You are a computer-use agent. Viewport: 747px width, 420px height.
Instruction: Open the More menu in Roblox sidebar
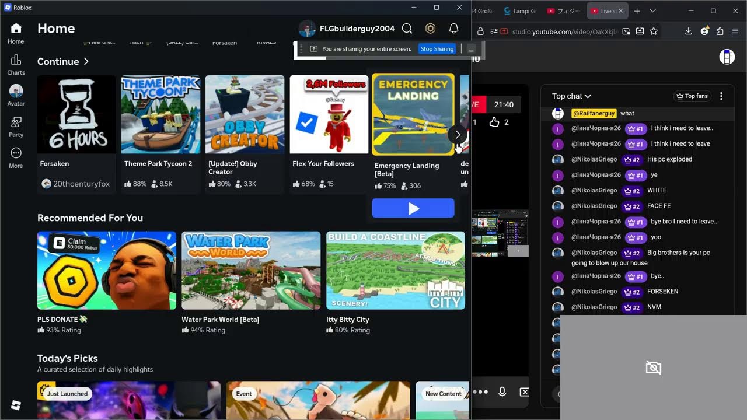tap(16, 157)
